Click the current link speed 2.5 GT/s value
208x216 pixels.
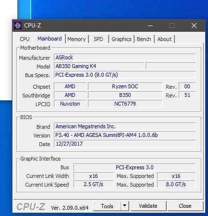coord(93,184)
